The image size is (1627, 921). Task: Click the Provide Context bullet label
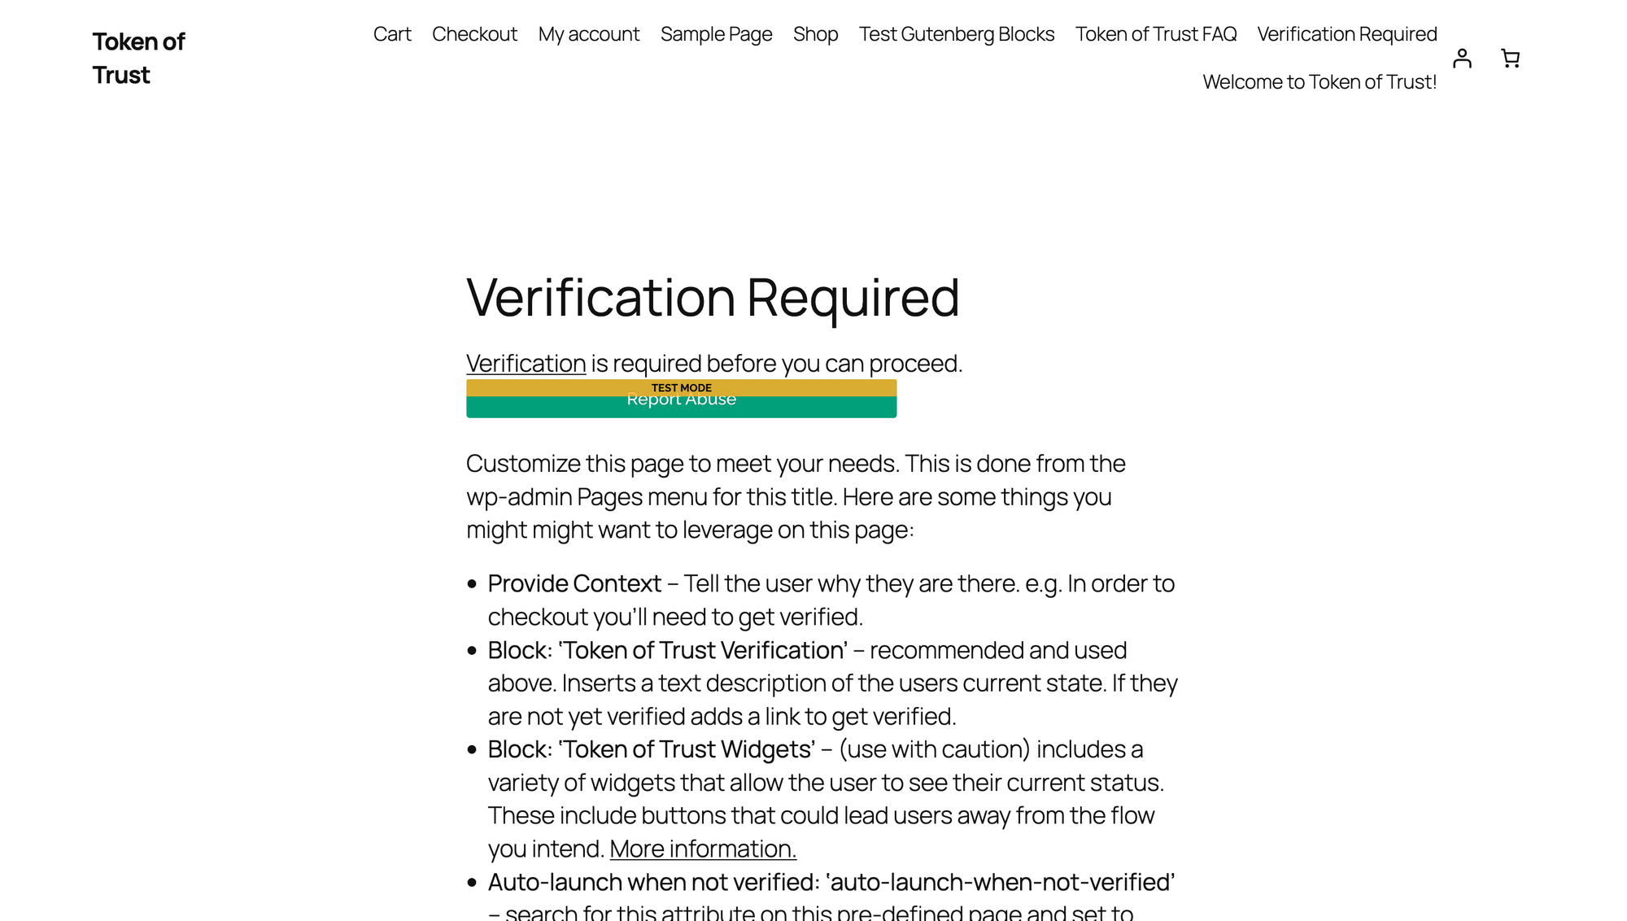click(x=574, y=583)
